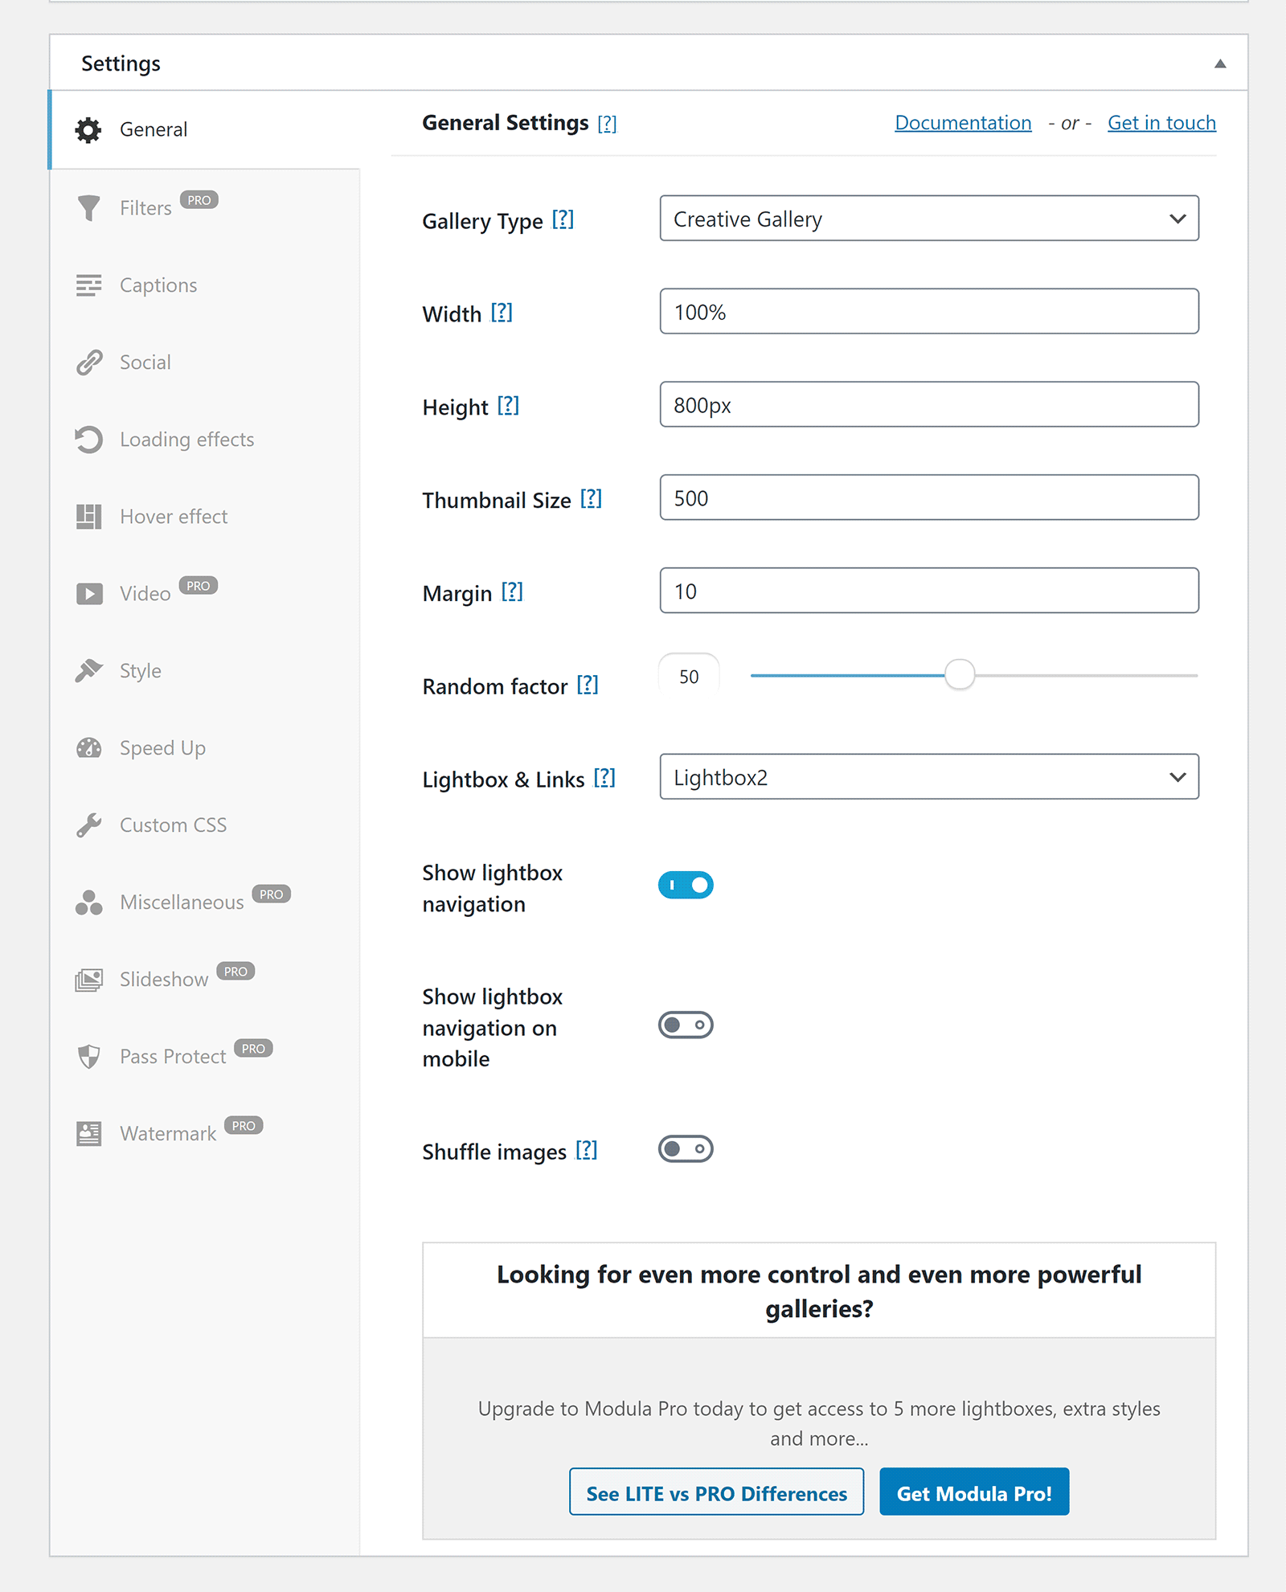This screenshot has height=1592, width=1286.
Task: Switch to the Custom CSS tab
Action: (x=172, y=825)
